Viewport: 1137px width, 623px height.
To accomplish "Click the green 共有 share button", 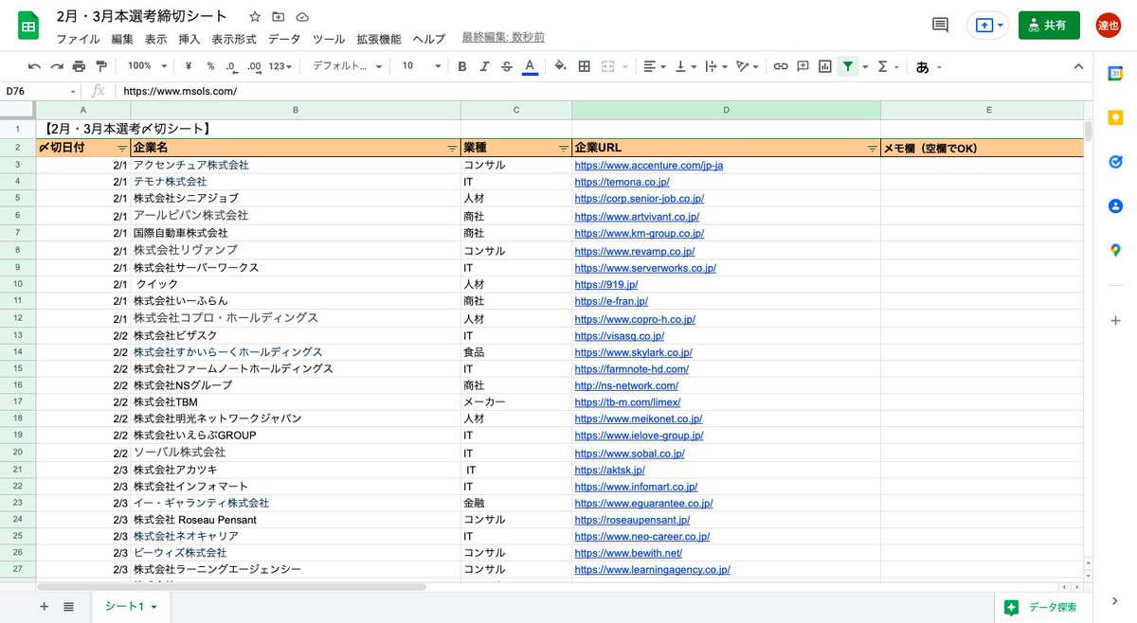I will point(1049,26).
